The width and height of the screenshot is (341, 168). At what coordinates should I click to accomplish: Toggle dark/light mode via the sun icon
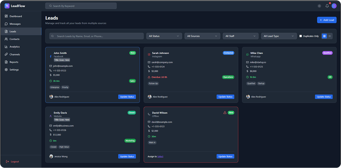(x=319, y=6)
